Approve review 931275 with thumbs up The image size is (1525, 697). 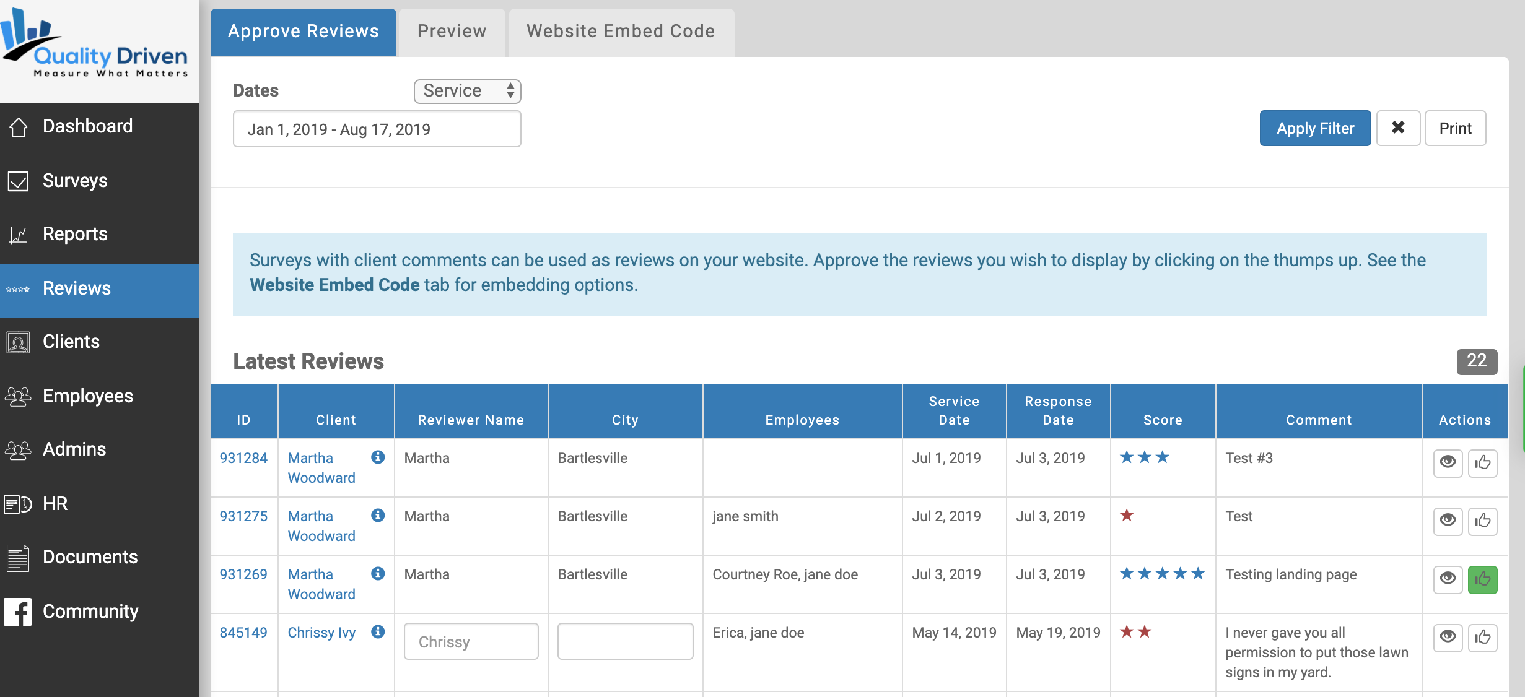point(1482,521)
